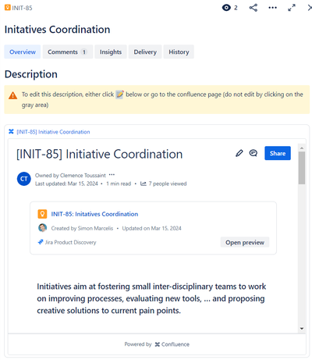
Task: Click the Powered by Confluence text
Action: coord(157,344)
